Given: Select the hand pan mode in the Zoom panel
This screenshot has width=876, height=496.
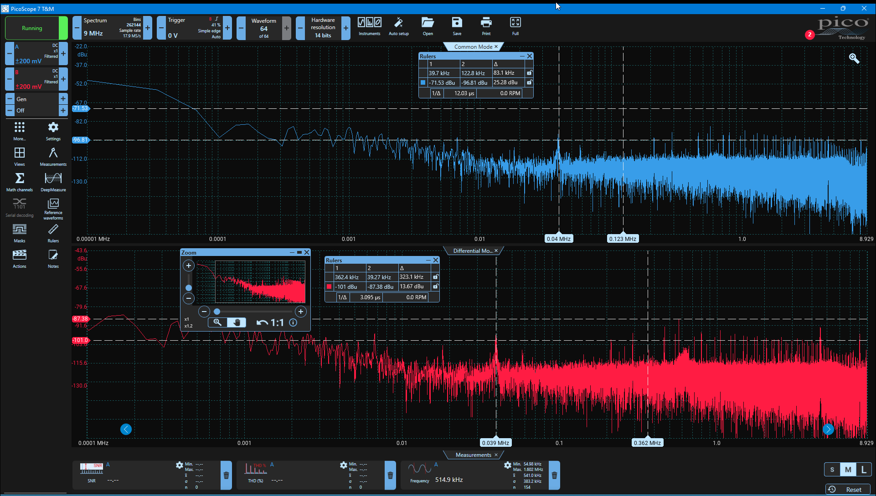Looking at the screenshot, I should (x=237, y=322).
